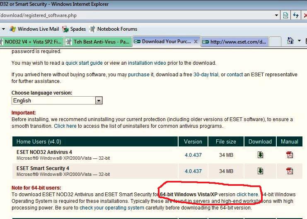307x219 pixels.
Task: Switch to Teh Best Anti-Virus tab
Action: click(x=98, y=42)
